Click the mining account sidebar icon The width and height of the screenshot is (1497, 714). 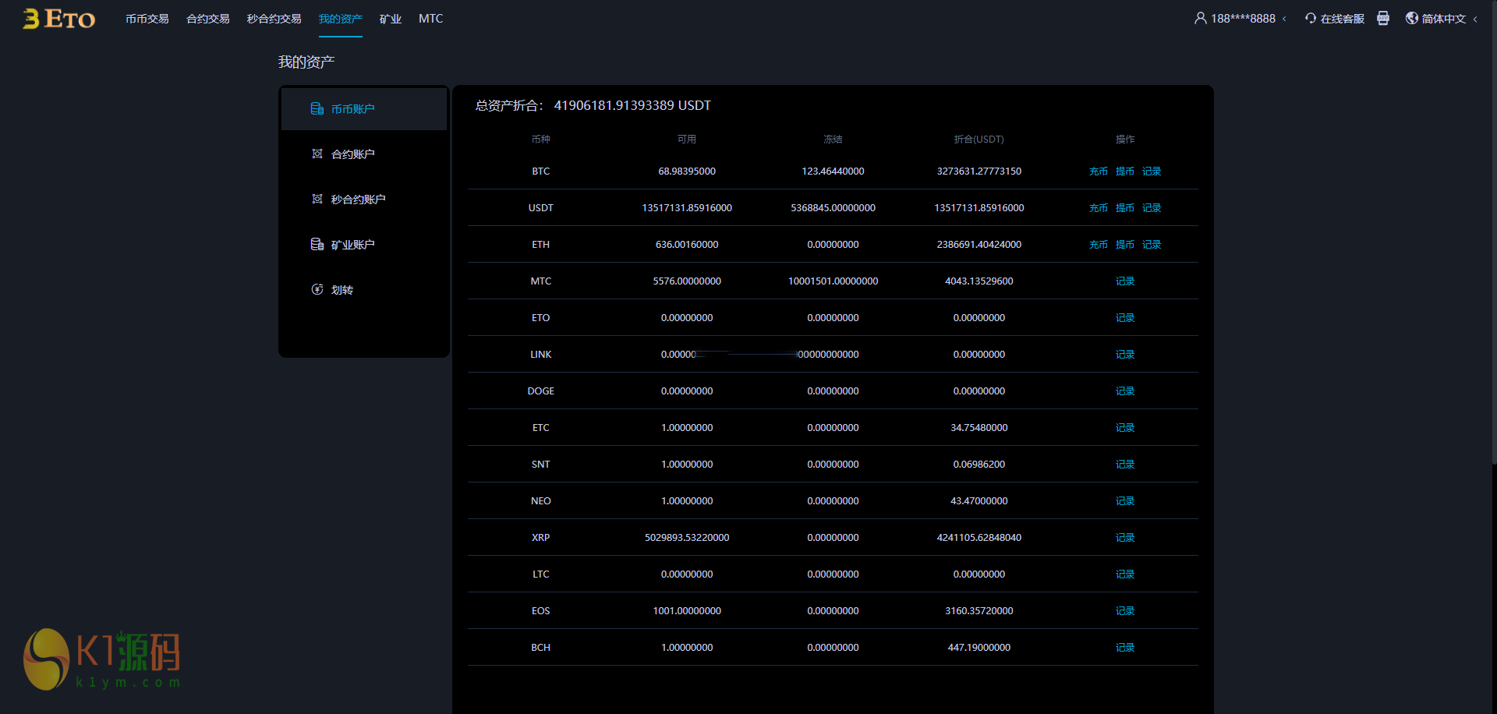pyautogui.click(x=317, y=245)
